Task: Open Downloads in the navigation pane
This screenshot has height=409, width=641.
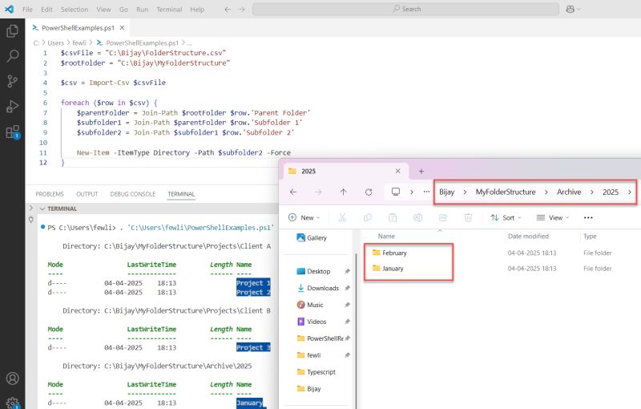Action: pos(318,288)
